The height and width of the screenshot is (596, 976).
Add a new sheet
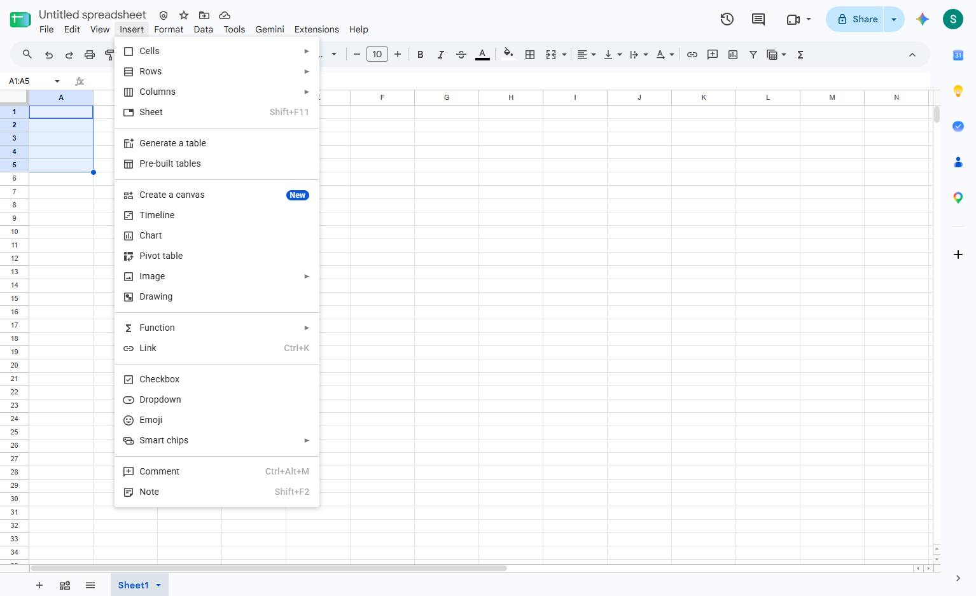39,585
